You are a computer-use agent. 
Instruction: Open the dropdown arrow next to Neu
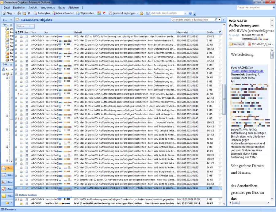click(x=14, y=13)
